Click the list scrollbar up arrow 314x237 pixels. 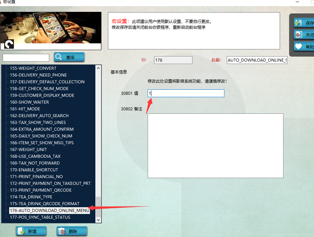pyautogui.click(x=98, y=68)
